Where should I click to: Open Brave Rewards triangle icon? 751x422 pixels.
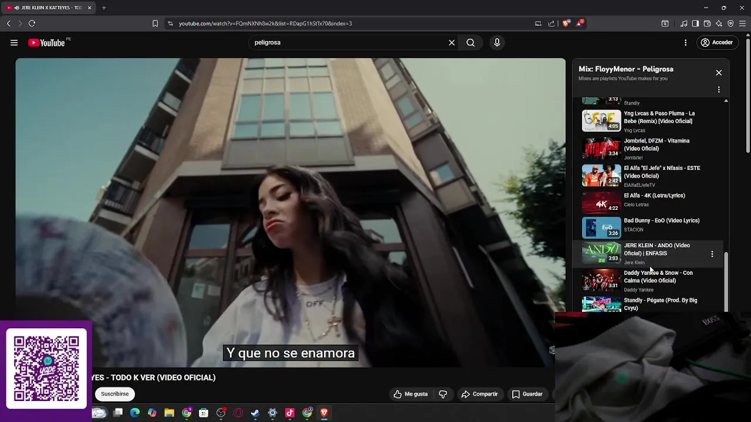(580, 23)
